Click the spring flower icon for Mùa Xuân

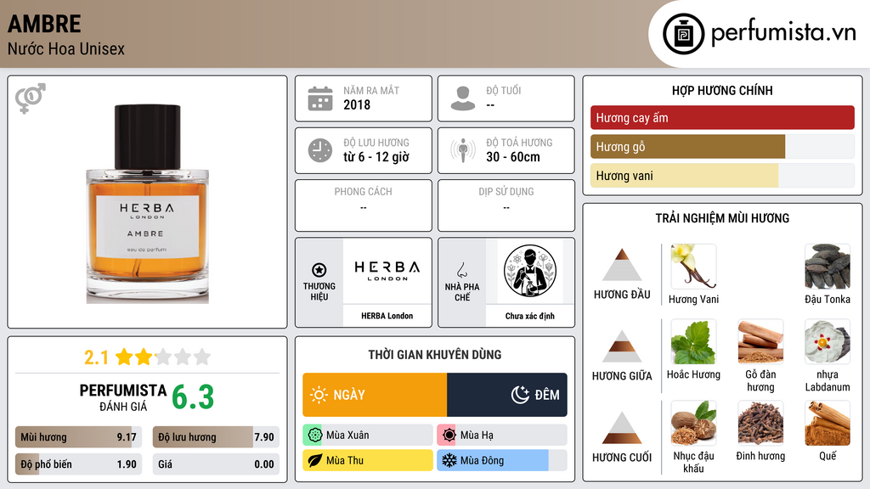point(314,436)
